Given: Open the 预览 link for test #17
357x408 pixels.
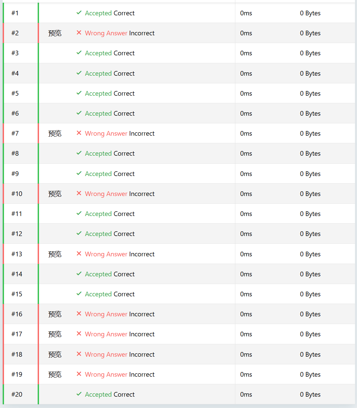Looking at the screenshot, I should tap(55, 334).
